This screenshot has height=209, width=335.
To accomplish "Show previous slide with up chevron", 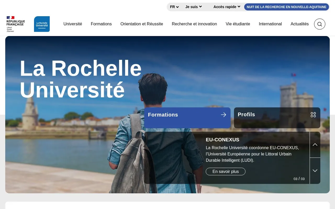I will (315, 145).
